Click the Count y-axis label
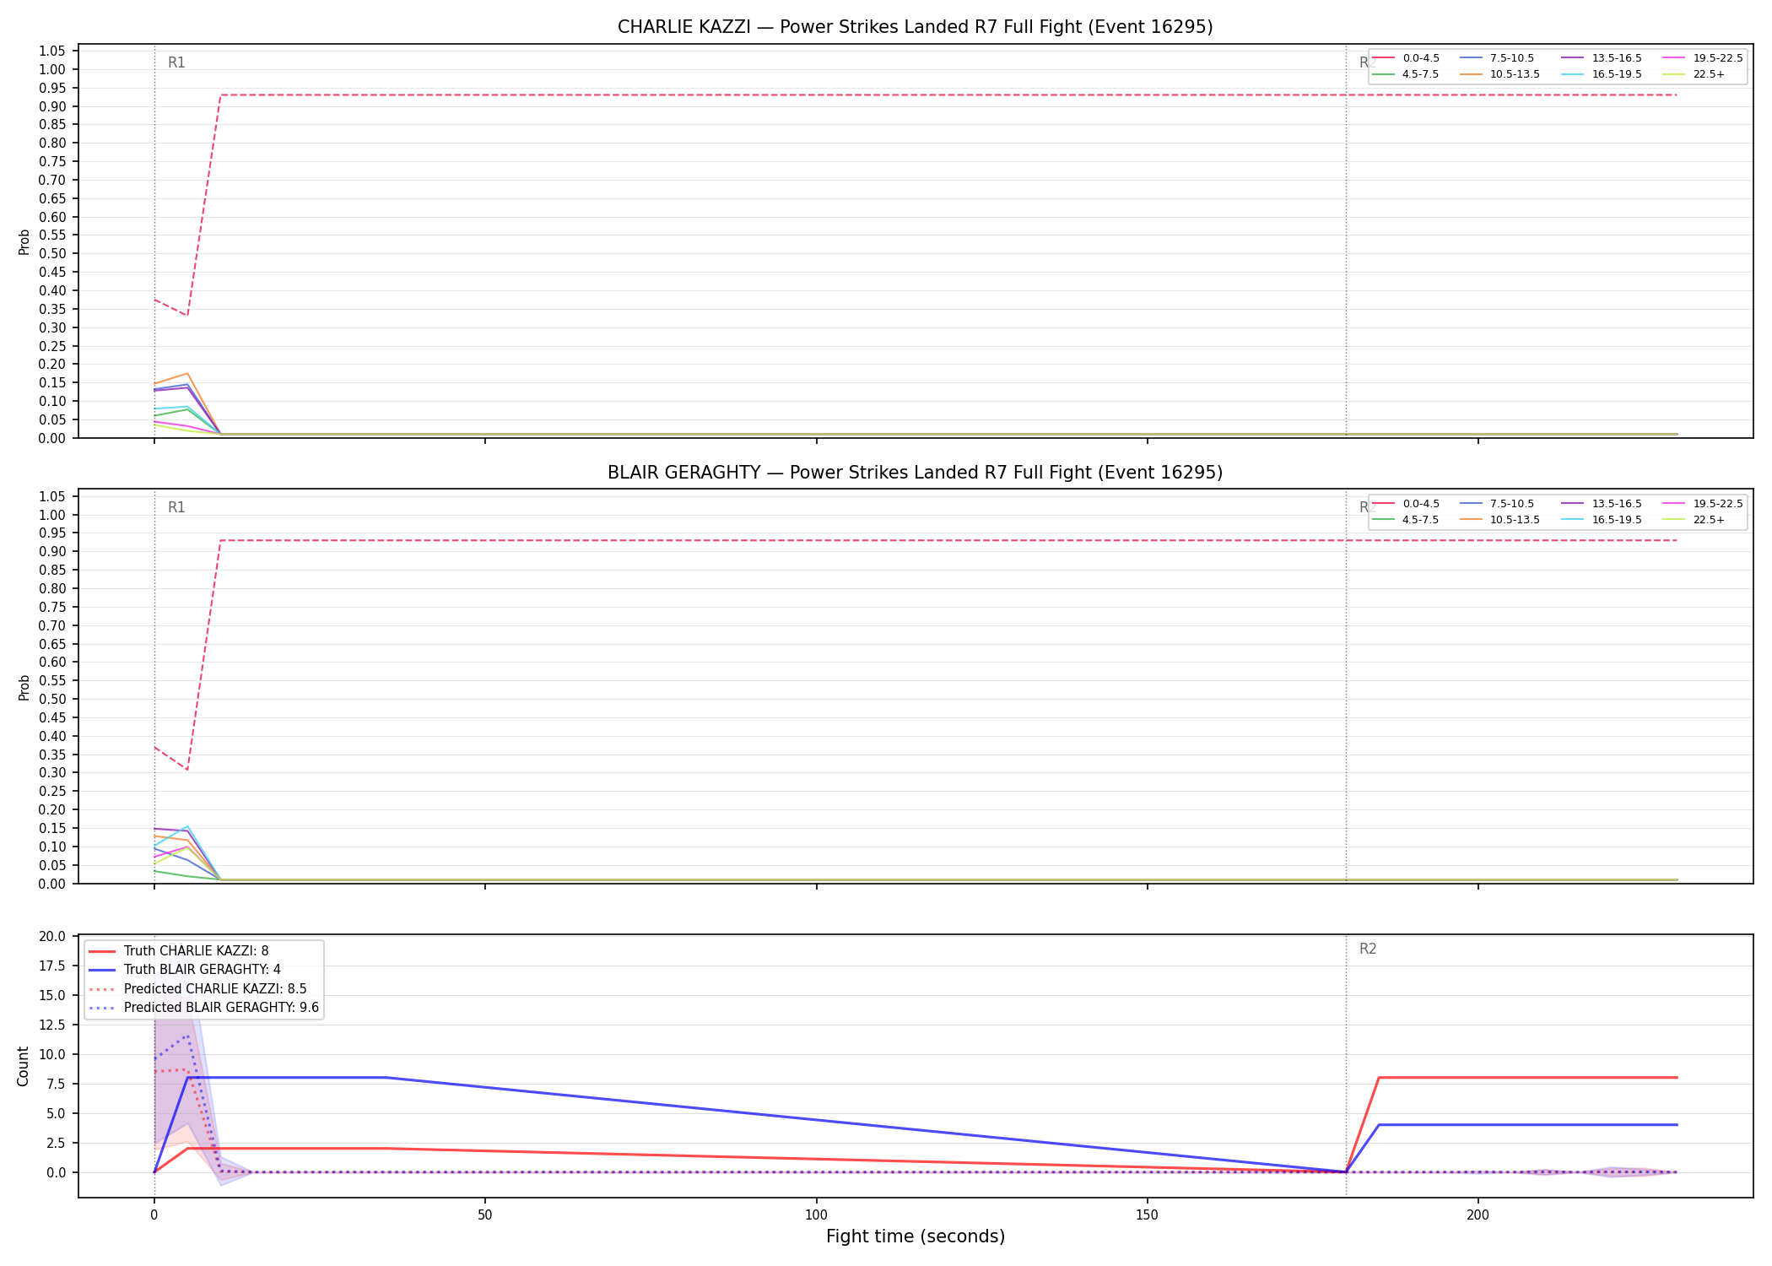 (x=23, y=1066)
